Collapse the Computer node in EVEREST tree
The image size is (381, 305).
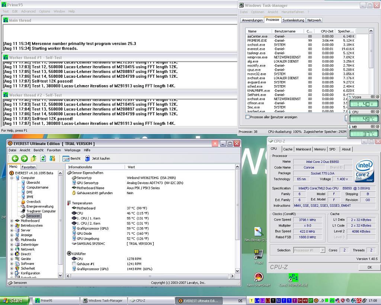[x=12, y=178]
